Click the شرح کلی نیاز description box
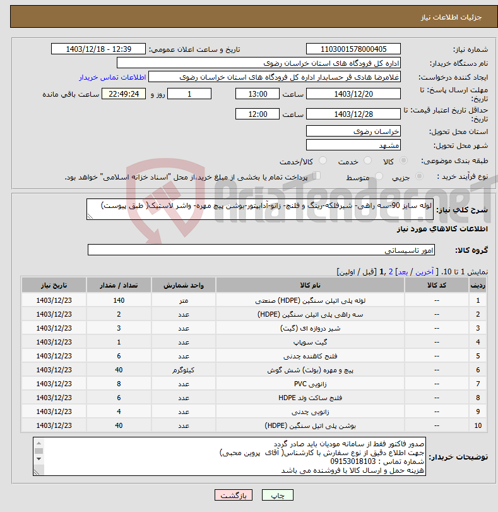498x512 pixels. pos(260,209)
